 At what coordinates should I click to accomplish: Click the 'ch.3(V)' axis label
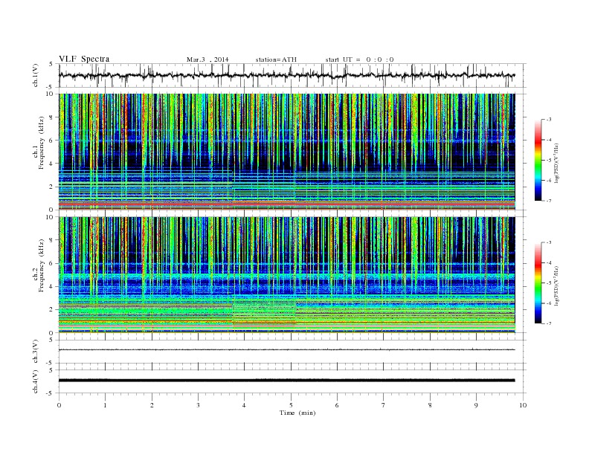tap(36, 352)
